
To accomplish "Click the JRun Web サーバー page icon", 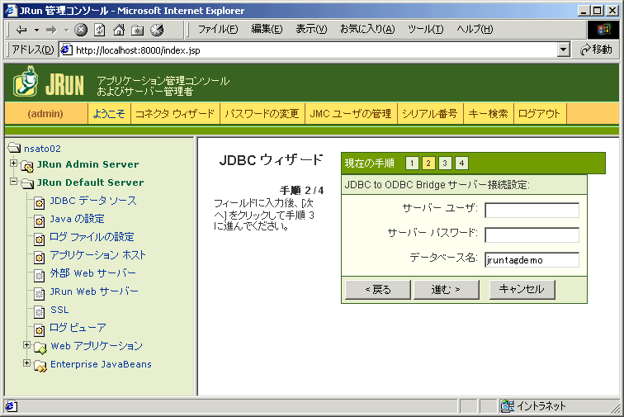I will 39,293.
